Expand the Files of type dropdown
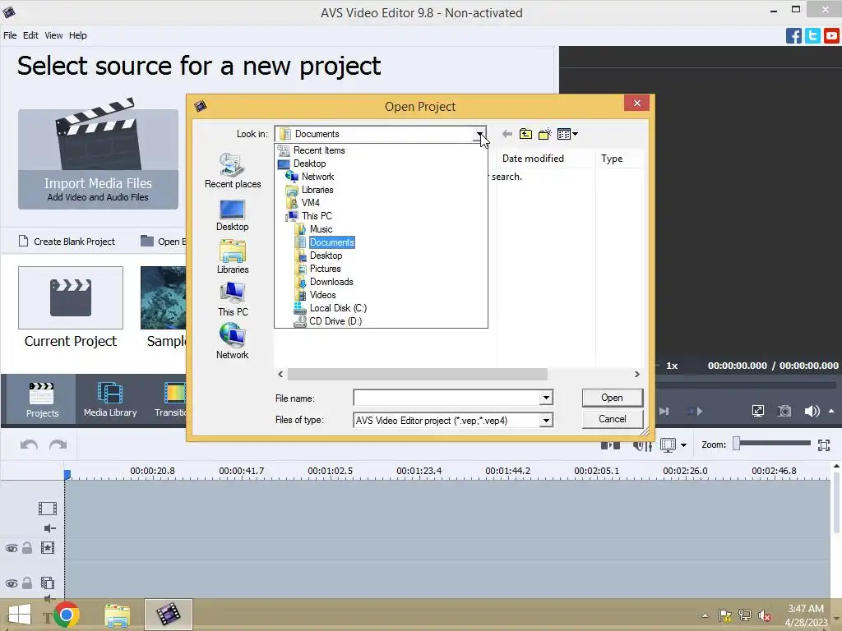 point(546,420)
